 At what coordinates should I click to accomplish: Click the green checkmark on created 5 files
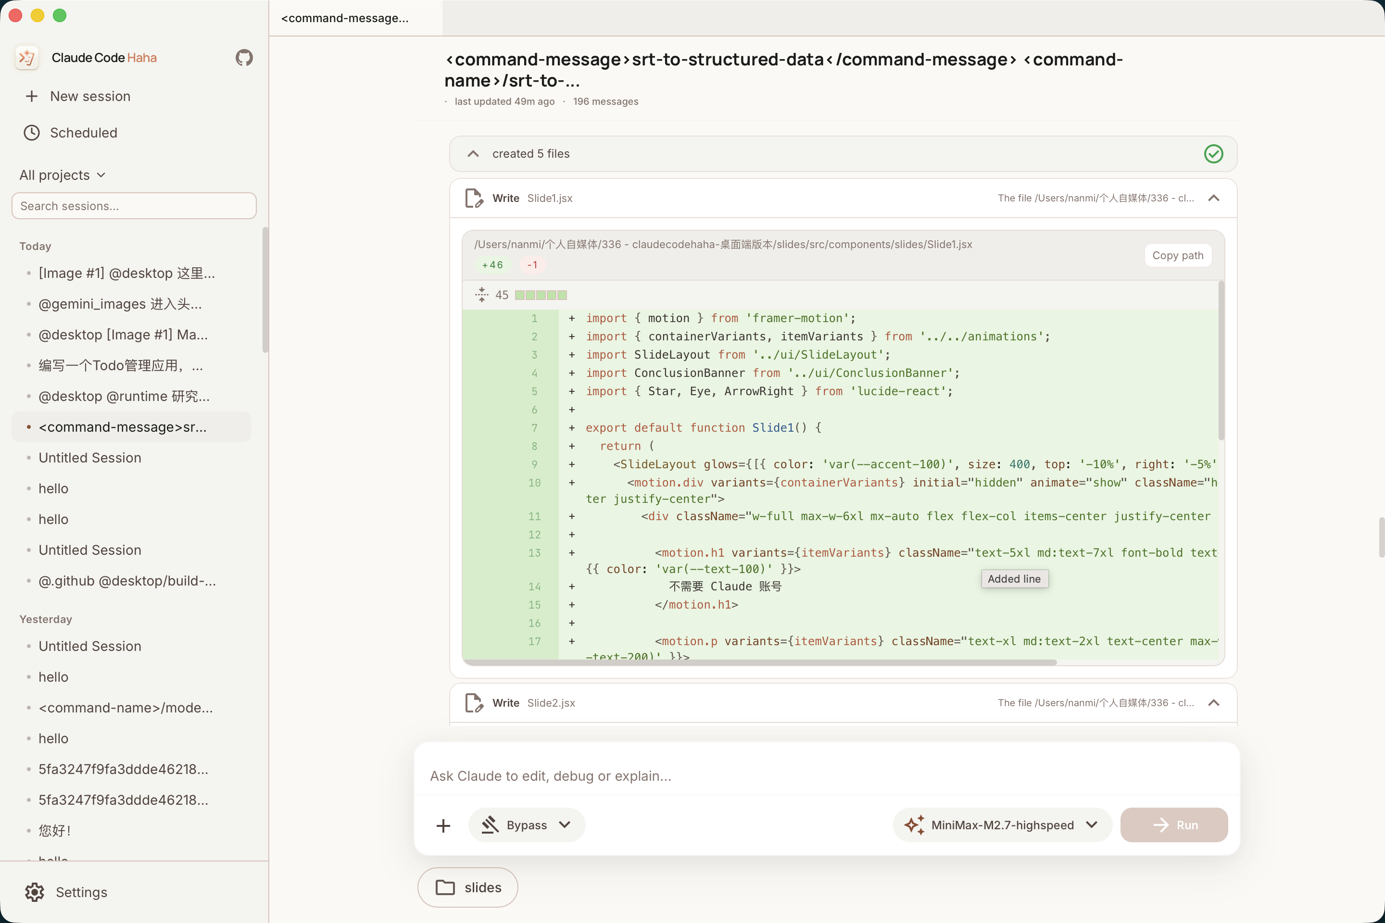coord(1213,154)
